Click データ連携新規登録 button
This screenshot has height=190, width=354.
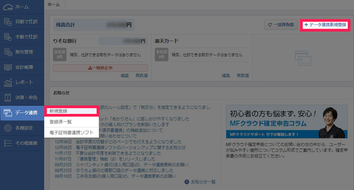tap(325, 25)
